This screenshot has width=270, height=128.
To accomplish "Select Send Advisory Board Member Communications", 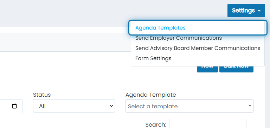I will point(198,48).
